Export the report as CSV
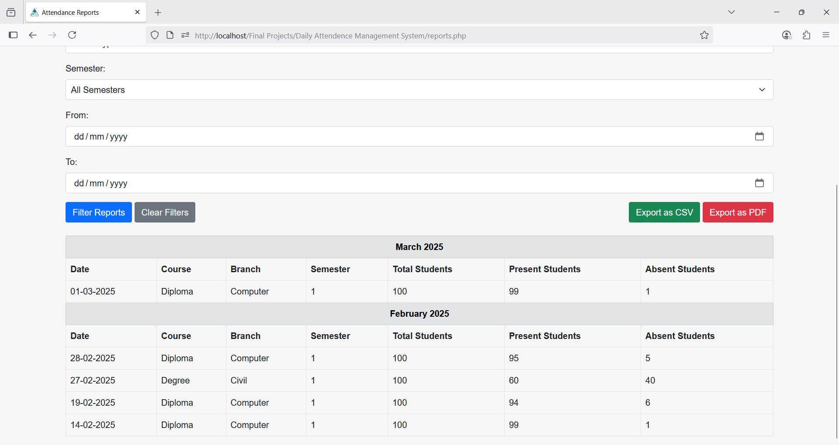Viewport: 839px width, 445px height. tap(664, 212)
